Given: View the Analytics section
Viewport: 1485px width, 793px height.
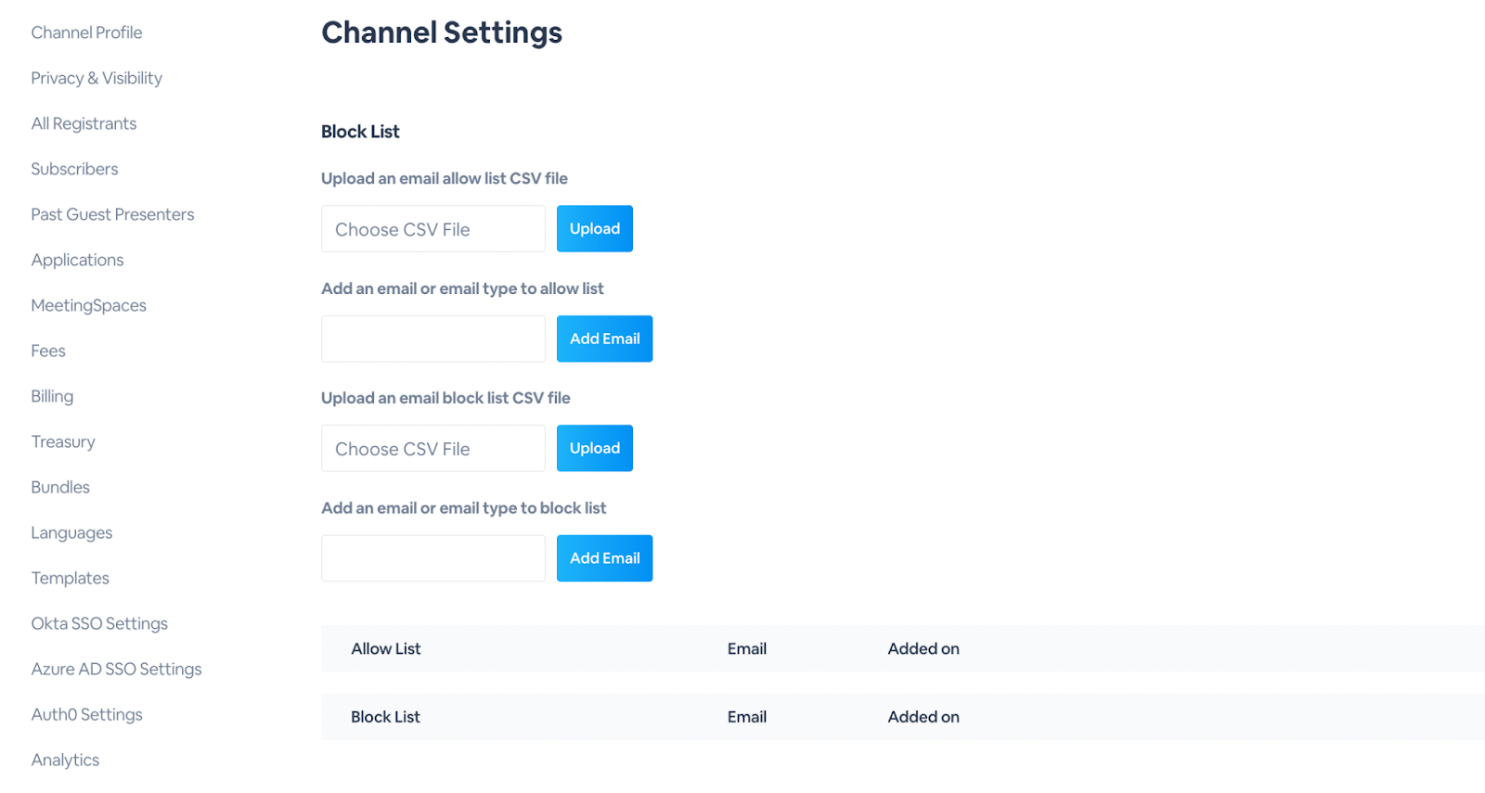Looking at the screenshot, I should click(x=65, y=760).
